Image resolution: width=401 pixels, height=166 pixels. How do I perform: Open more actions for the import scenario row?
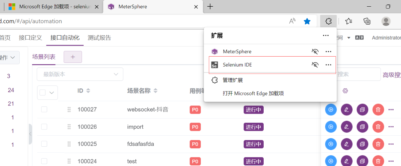click(x=391, y=127)
